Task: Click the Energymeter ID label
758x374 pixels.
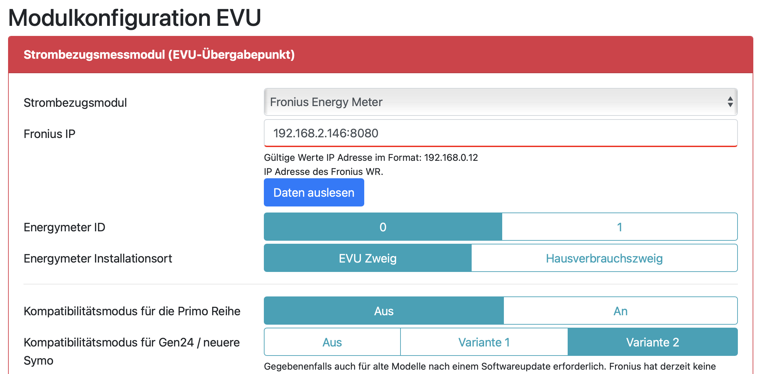Action: (x=64, y=227)
